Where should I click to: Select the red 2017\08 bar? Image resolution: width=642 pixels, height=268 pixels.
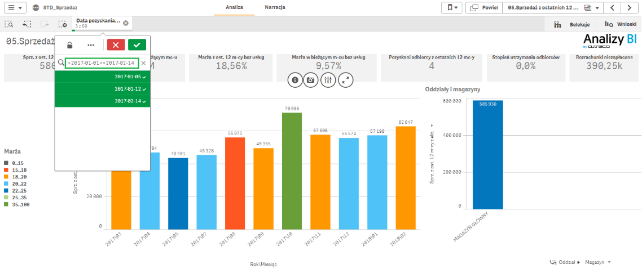point(235,183)
